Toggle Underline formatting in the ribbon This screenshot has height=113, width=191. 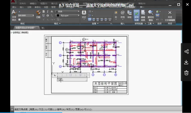43,15
